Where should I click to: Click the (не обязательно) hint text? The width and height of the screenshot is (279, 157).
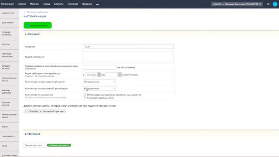[126, 68]
